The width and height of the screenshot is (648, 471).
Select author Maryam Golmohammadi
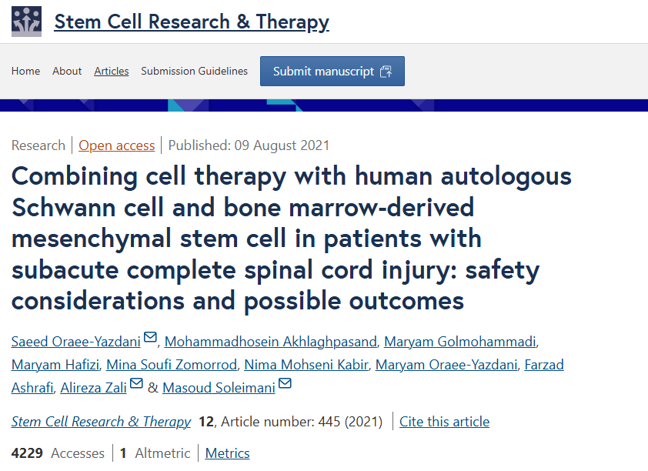click(460, 341)
